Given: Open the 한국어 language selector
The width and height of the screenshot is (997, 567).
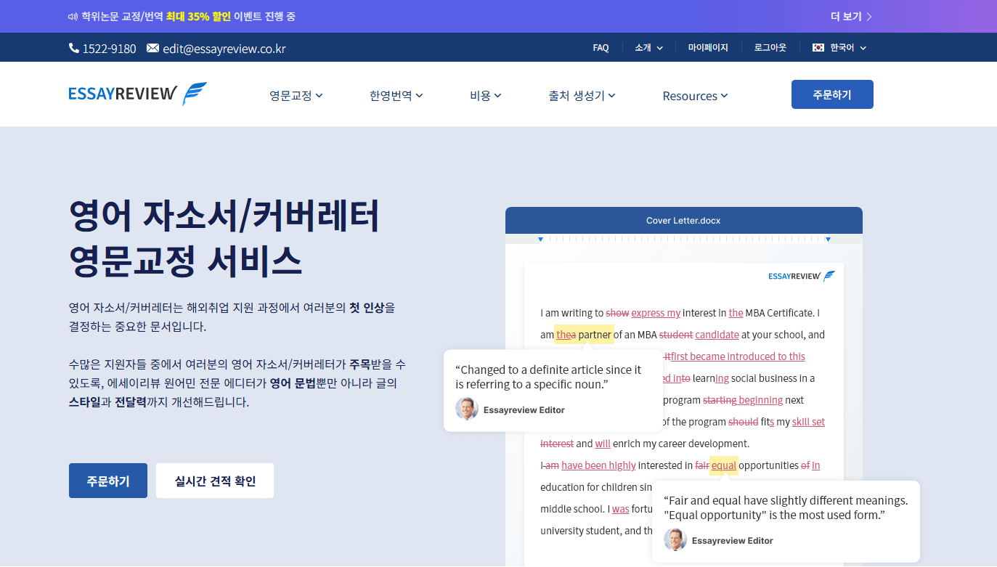Looking at the screenshot, I should point(840,47).
